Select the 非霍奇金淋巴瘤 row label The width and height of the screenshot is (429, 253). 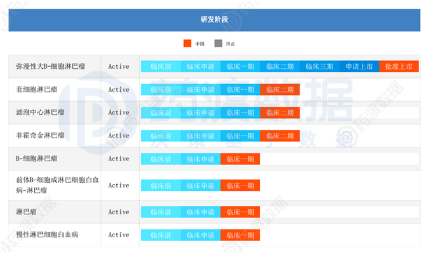[40, 136]
